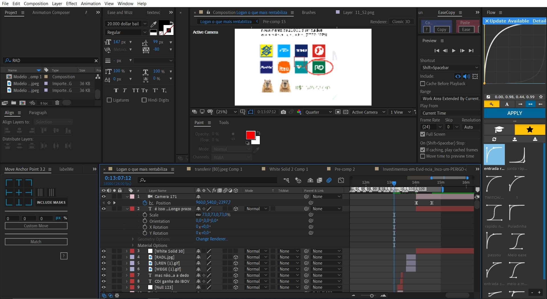Viewport: 547px width, 299px height.
Task: Click the 'Change Renderer...' link
Action: click(x=212, y=239)
